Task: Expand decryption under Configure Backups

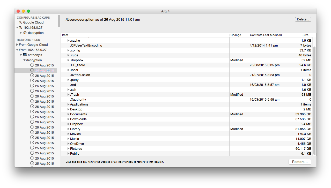Action: (21, 33)
